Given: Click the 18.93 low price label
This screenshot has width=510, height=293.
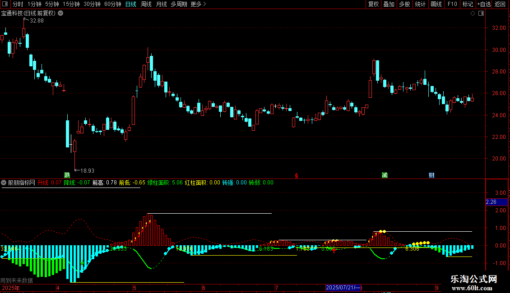Looking at the screenshot, I should 87,170.
